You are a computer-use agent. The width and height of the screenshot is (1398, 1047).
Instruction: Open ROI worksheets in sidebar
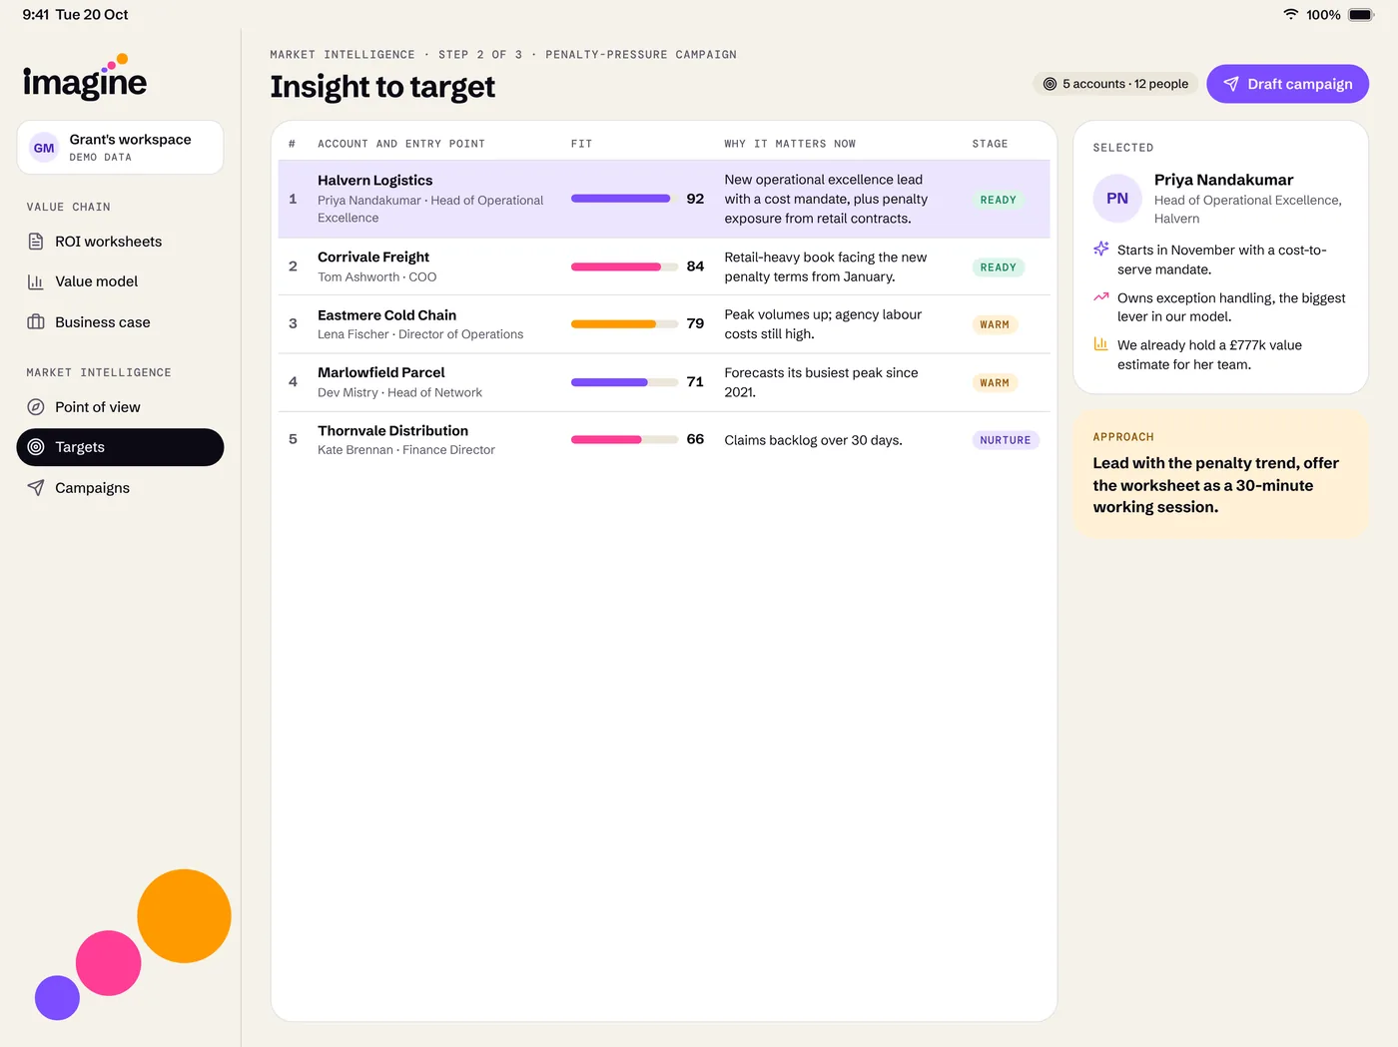[x=120, y=242]
